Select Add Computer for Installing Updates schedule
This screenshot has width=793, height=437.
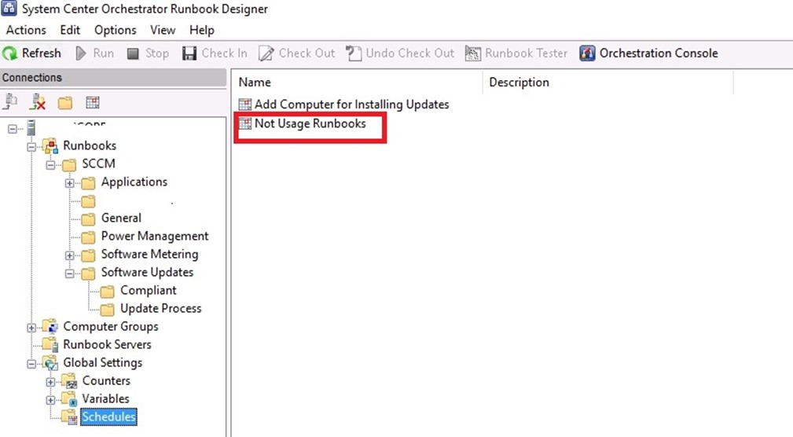point(351,105)
